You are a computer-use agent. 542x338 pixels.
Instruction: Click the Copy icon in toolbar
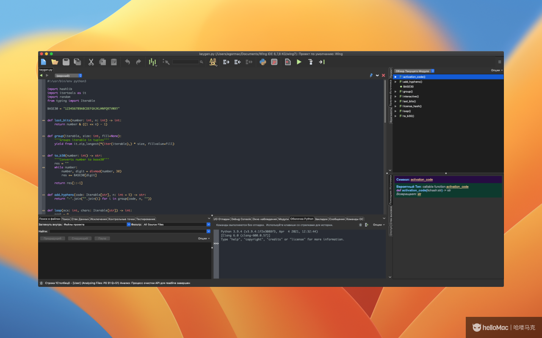(x=102, y=62)
